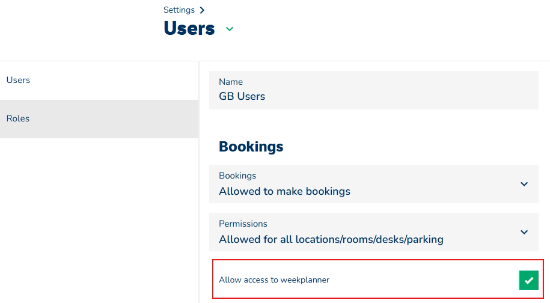
Task: Click the Settings breadcrumb link
Action: point(179,10)
